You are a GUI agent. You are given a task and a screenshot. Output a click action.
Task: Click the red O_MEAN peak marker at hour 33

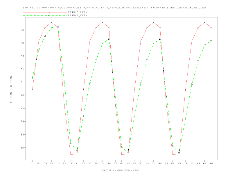103,22
